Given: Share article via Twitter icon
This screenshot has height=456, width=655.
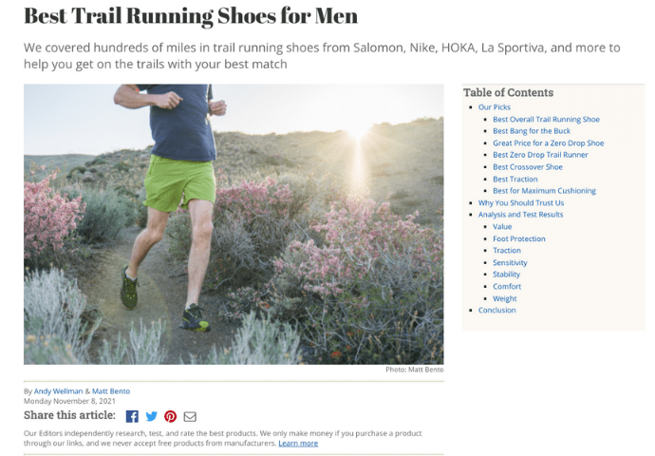Looking at the screenshot, I should (151, 416).
